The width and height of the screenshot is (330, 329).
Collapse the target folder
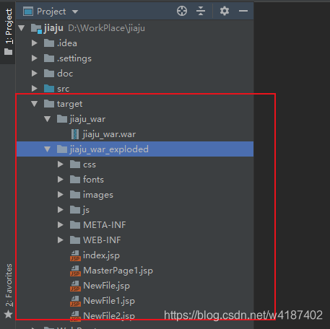click(x=34, y=104)
